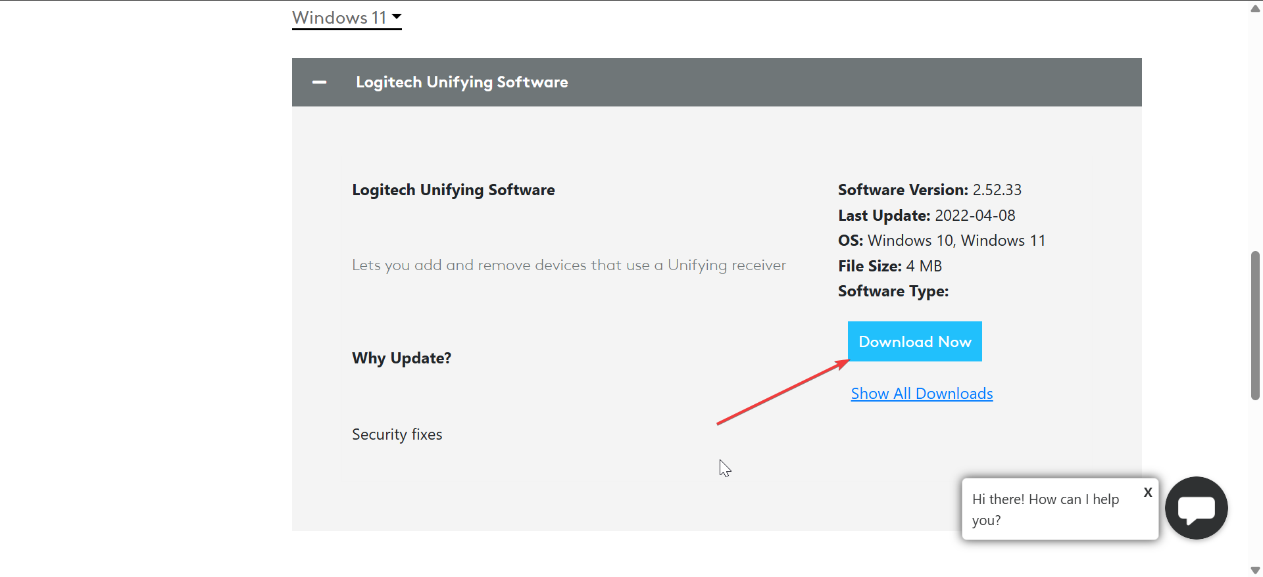
Task: Click the Logitech Unifying Software header title
Action: [x=462, y=82]
